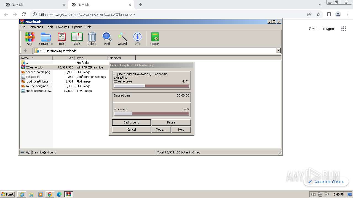Image resolution: width=353 pixels, height=198 pixels.
Task: Bookmark this page star icon
Action: coord(318,14)
